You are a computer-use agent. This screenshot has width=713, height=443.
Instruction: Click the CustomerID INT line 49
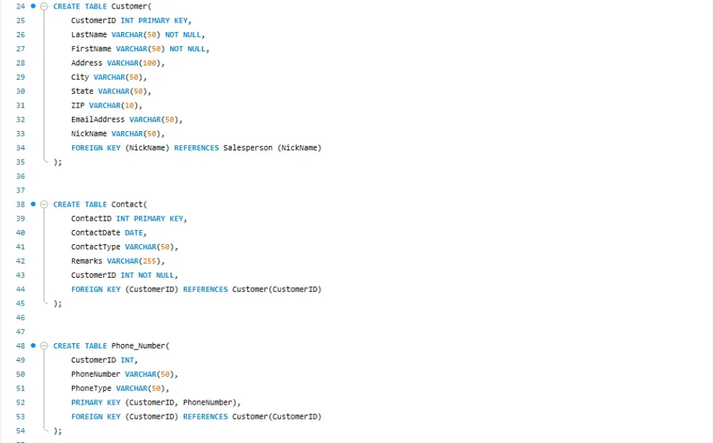[104, 360]
